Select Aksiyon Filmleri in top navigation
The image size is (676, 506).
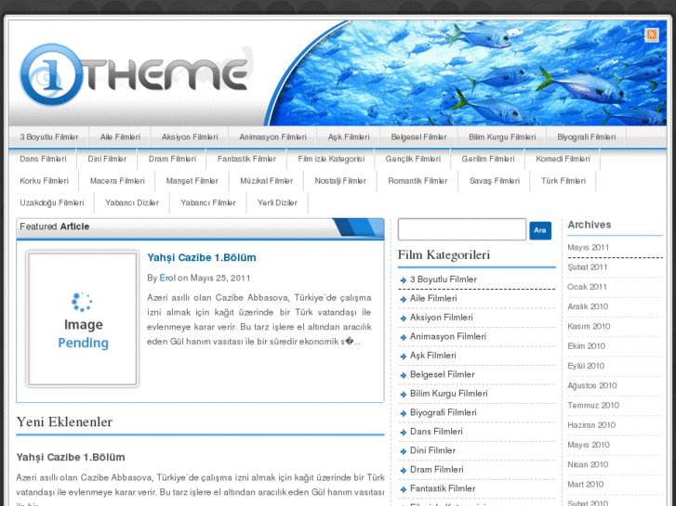click(x=190, y=136)
